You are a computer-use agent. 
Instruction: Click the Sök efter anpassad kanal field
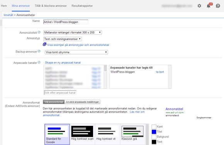60,93
